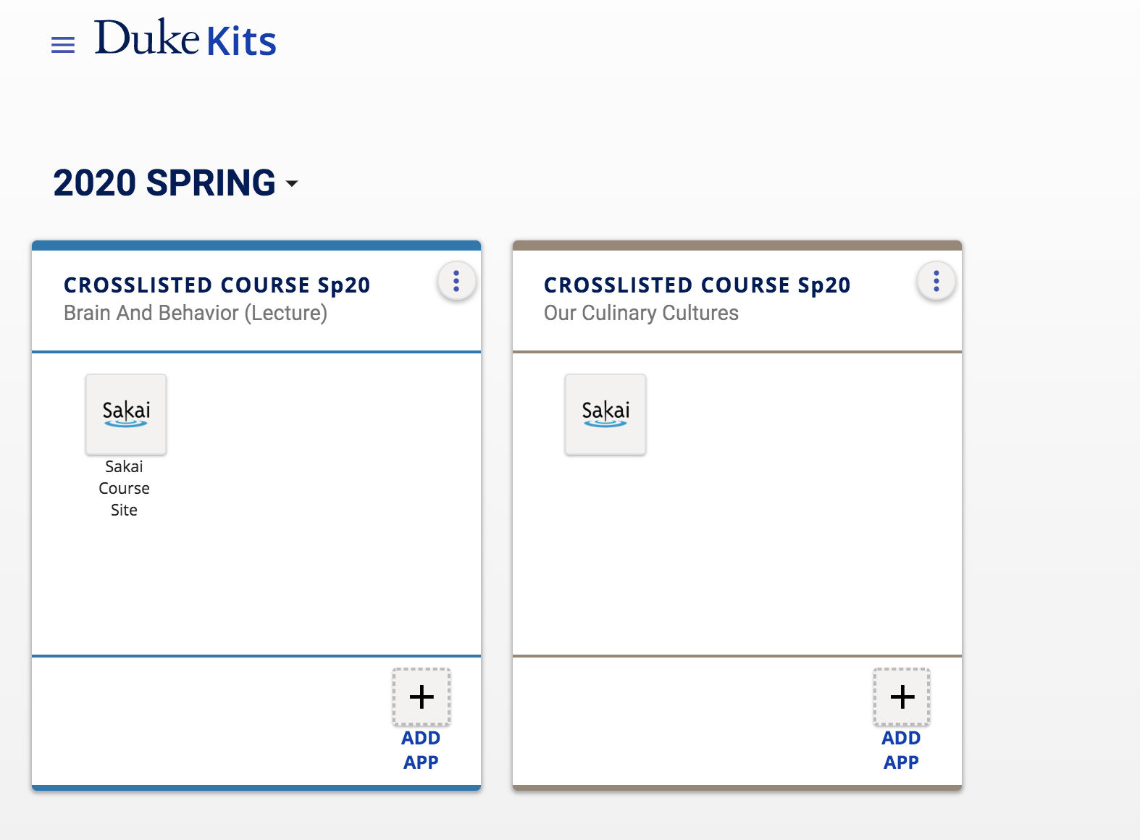Image resolution: width=1140 pixels, height=840 pixels.
Task: Open the kebab menu on Brain And Behavior card
Action: (x=456, y=282)
